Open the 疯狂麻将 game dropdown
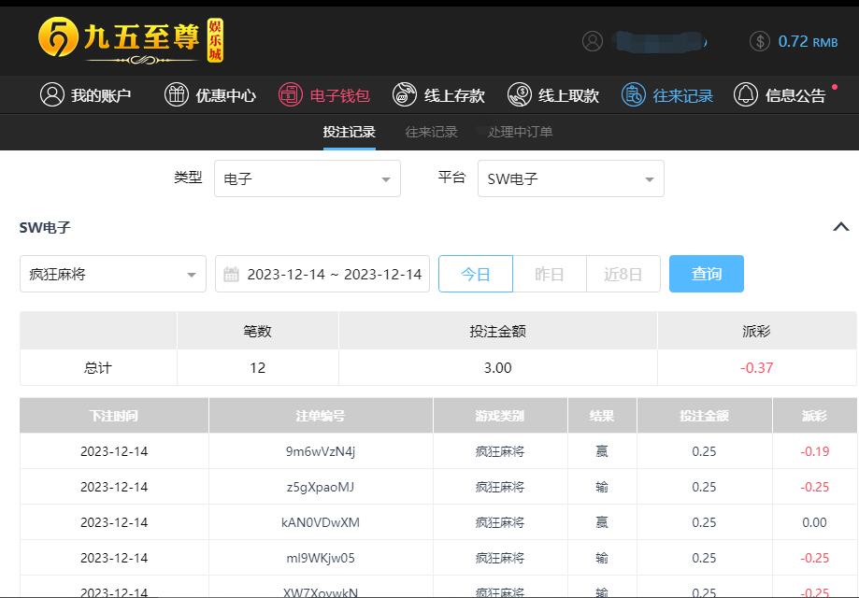859x598 pixels. [113, 275]
